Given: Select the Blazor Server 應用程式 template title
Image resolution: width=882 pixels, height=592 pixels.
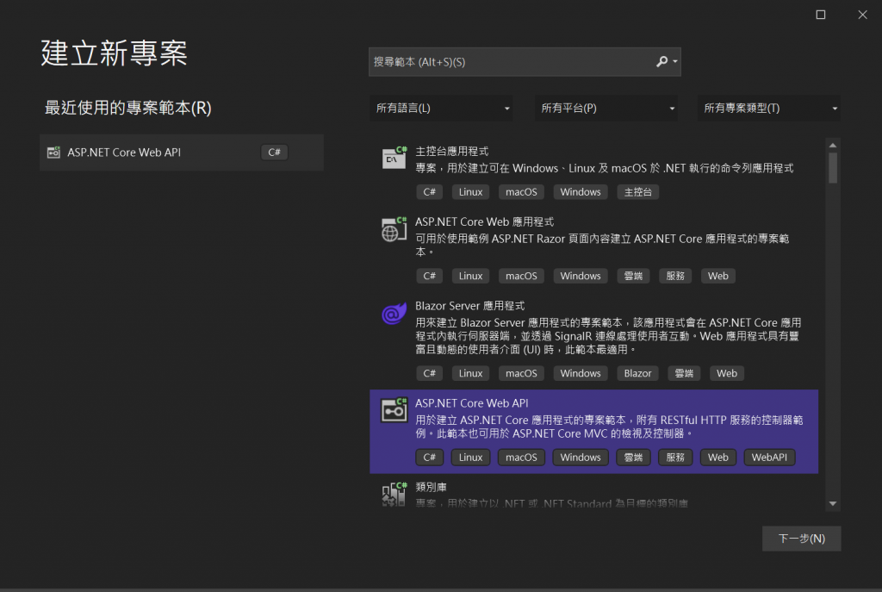Looking at the screenshot, I should pos(469,306).
